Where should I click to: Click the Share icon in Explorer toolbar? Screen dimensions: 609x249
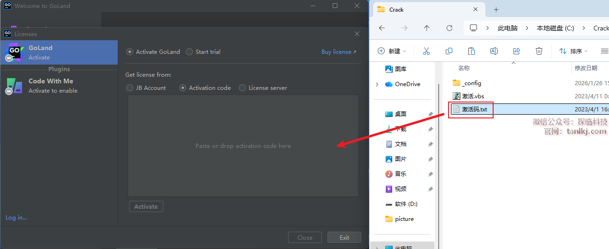[517, 51]
